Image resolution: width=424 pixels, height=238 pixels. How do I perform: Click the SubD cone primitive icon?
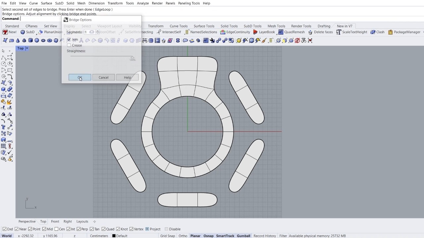click(18, 40)
